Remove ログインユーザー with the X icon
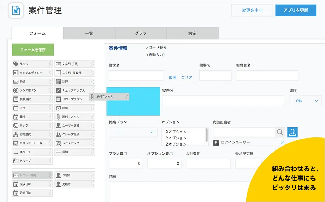This screenshot has height=202, width=325. point(282,142)
